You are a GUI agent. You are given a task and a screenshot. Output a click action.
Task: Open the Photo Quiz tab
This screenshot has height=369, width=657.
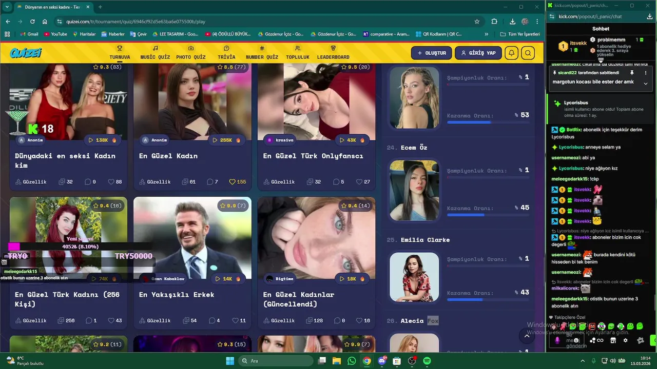(x=191, y=53)
